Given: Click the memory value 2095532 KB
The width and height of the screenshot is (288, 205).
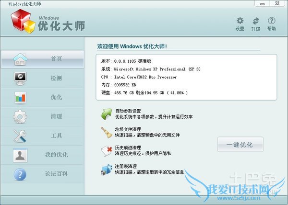Looking at the screenshot, I should pyautogui.click(x=125, y=85).
